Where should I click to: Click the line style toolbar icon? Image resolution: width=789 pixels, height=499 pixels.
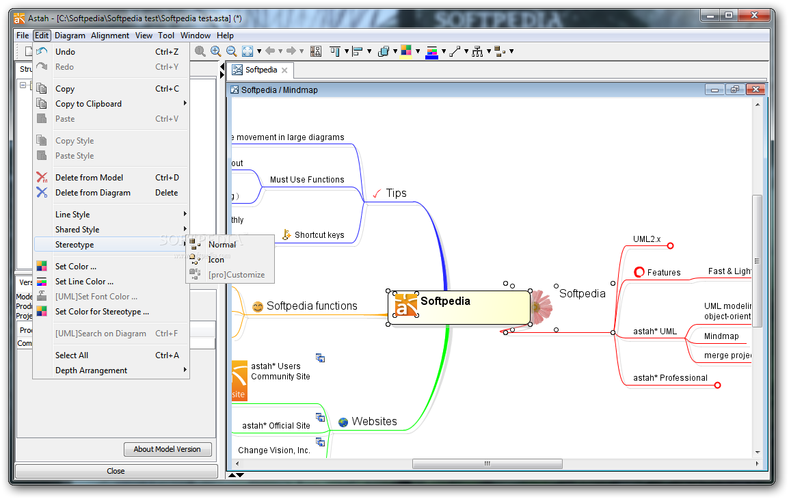(455, 51)
